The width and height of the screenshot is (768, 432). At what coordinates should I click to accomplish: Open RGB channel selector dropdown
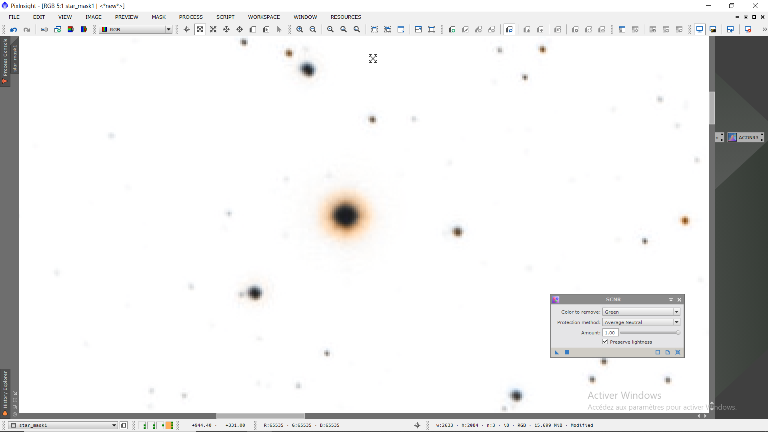tap(168, 29)
